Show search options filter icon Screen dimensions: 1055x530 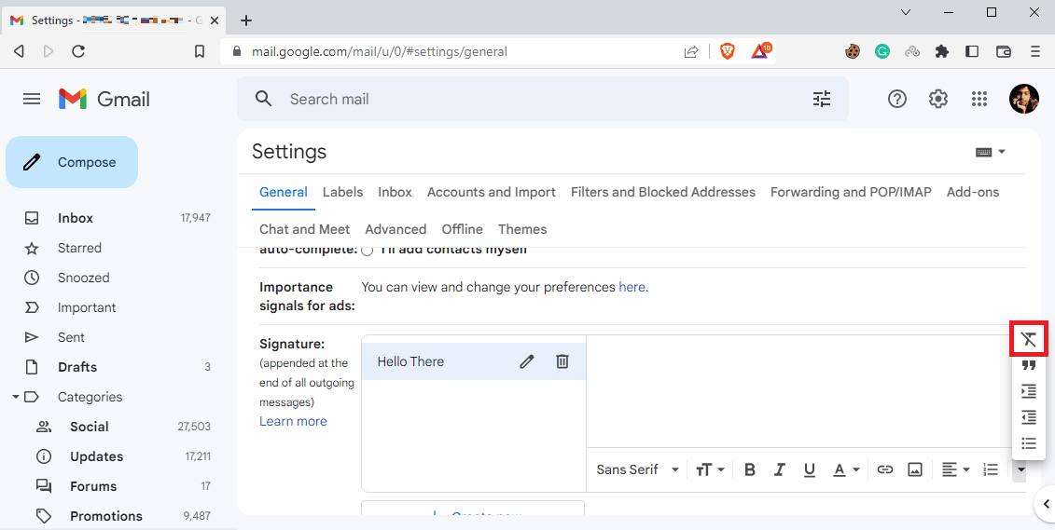click(822, 99)
